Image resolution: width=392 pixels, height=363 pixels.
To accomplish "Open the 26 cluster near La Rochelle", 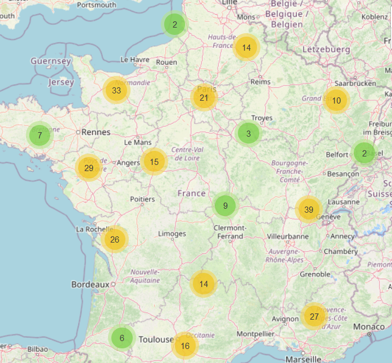I will tap(115, 240).
